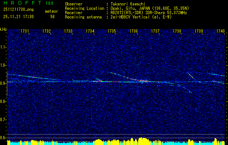Select the 1731 time marker
228x145 pixels.
(25, 32)
